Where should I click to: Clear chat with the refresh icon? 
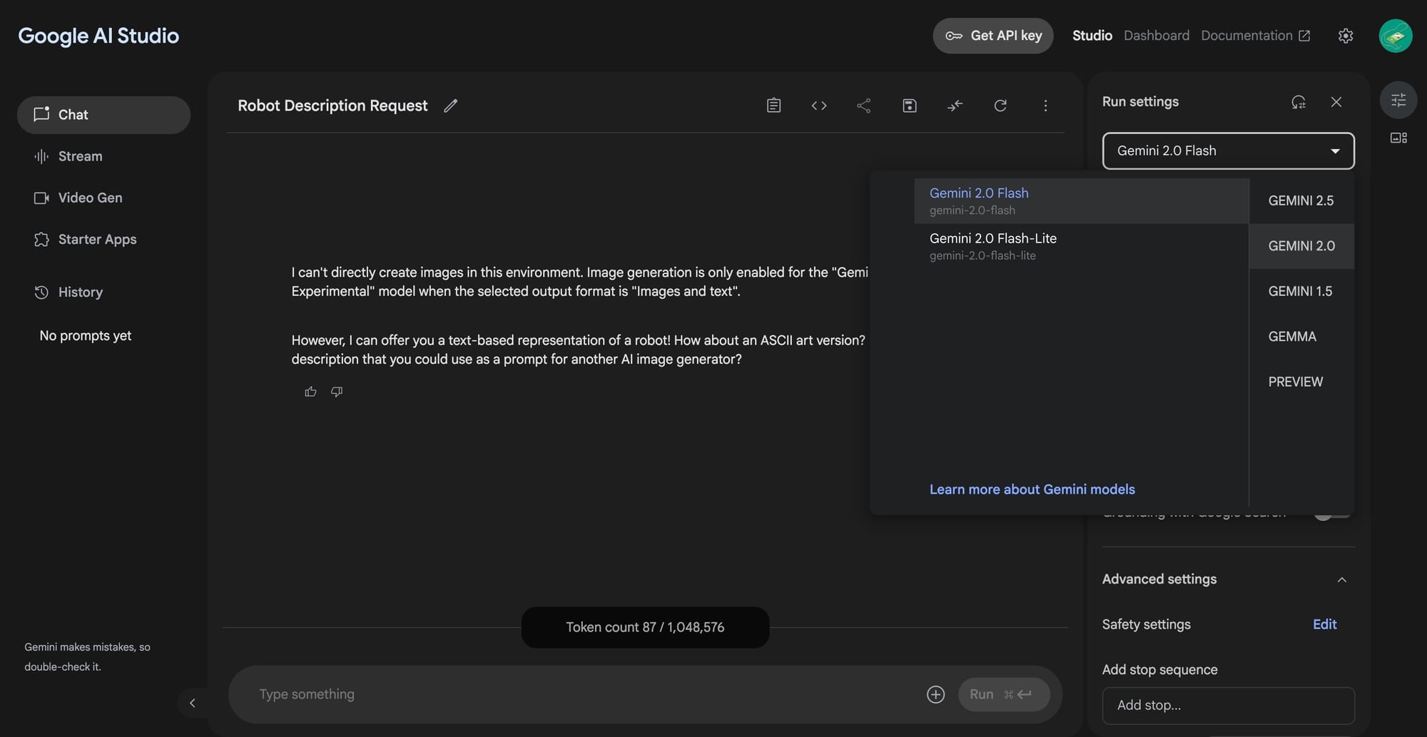[x=1000, y=106]
